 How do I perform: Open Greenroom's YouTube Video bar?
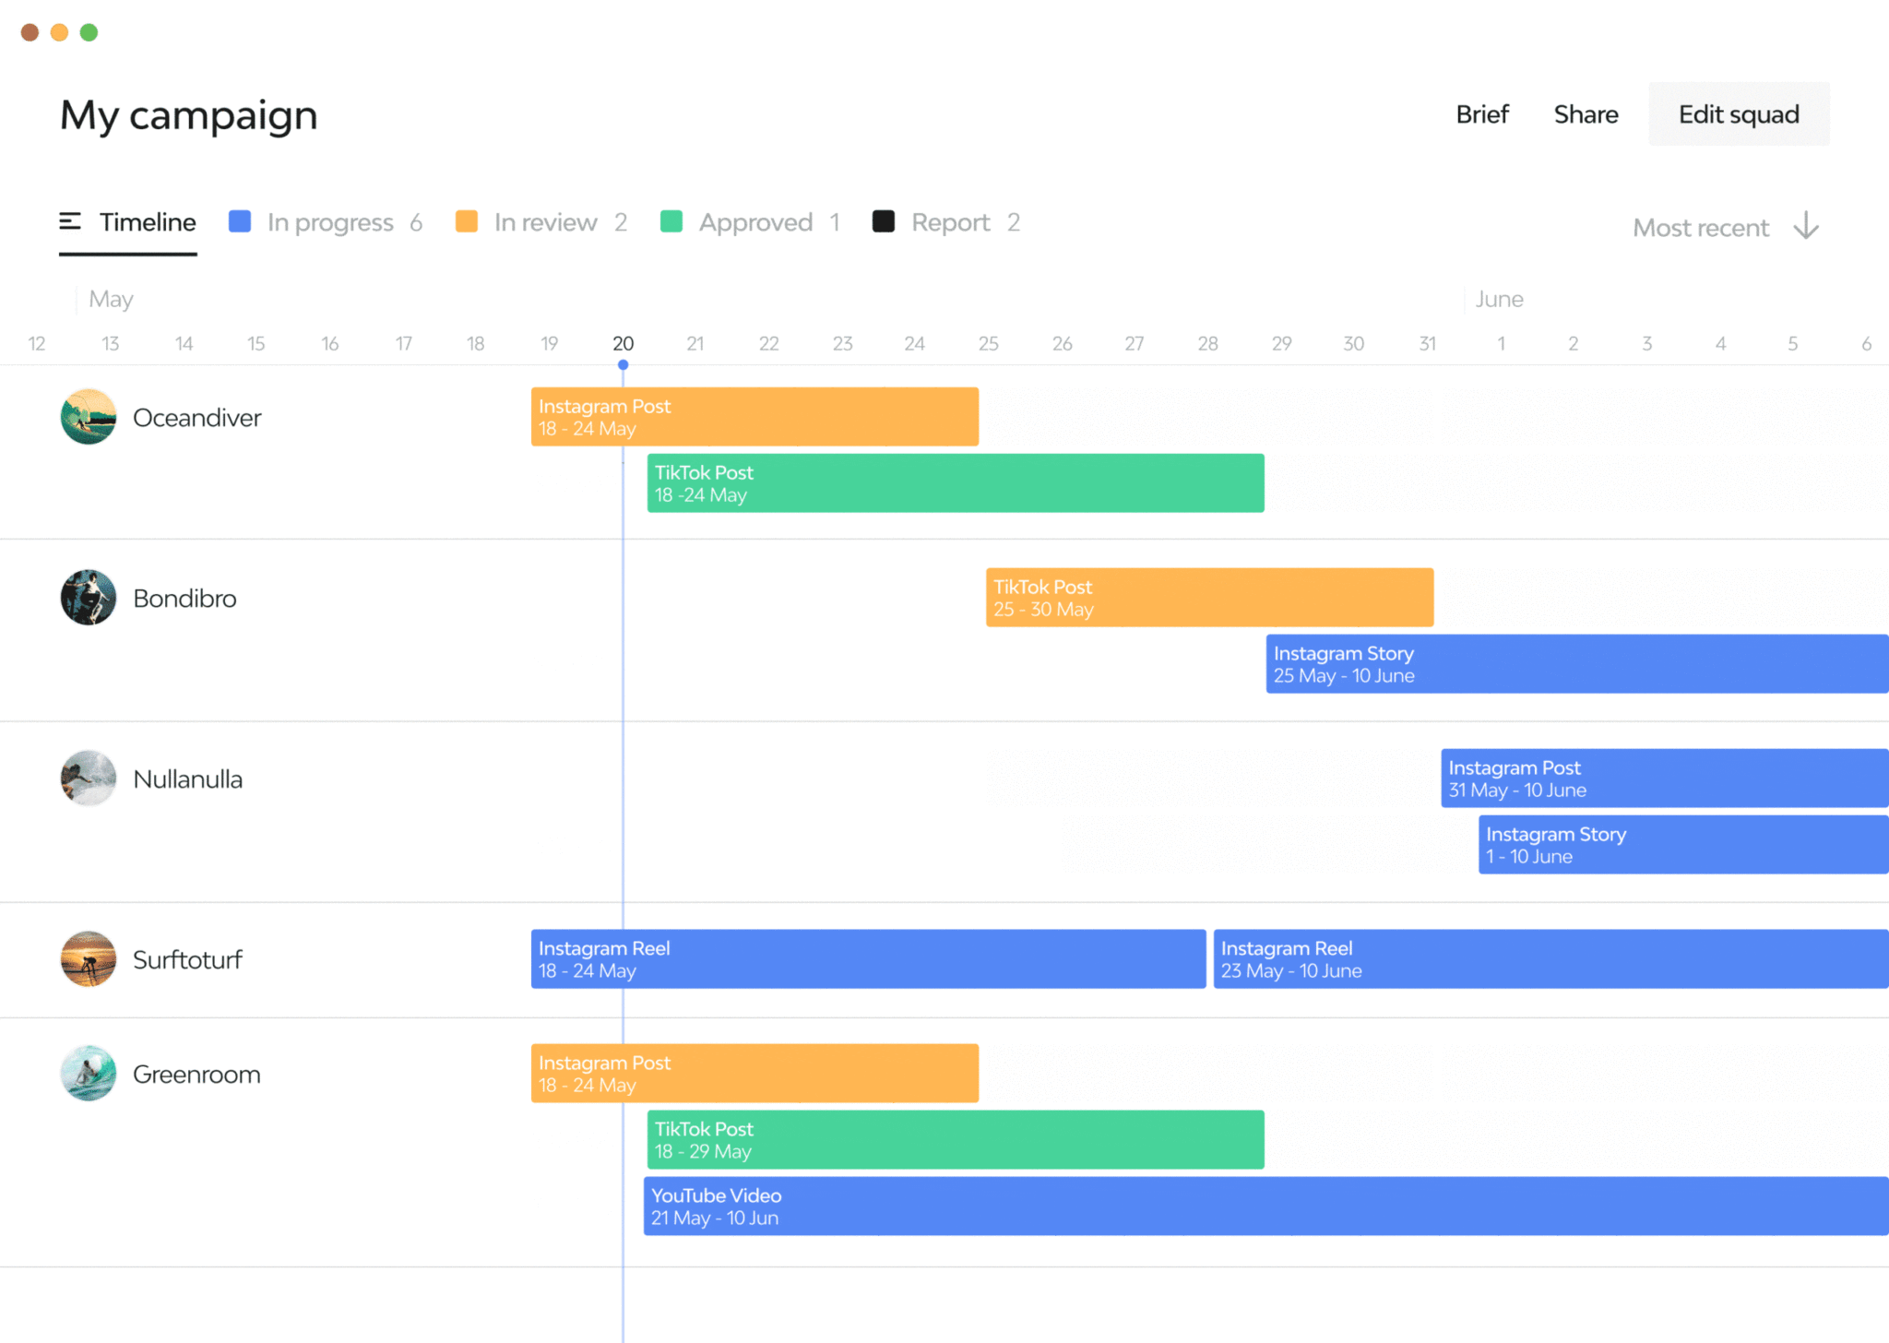(1265, 1206)
